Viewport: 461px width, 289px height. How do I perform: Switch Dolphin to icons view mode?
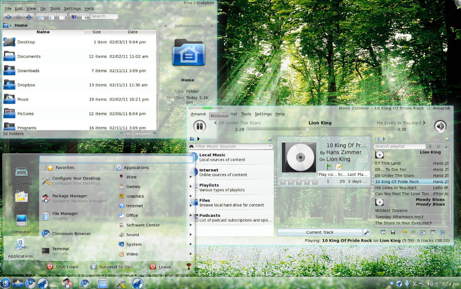tap(41, 17)
